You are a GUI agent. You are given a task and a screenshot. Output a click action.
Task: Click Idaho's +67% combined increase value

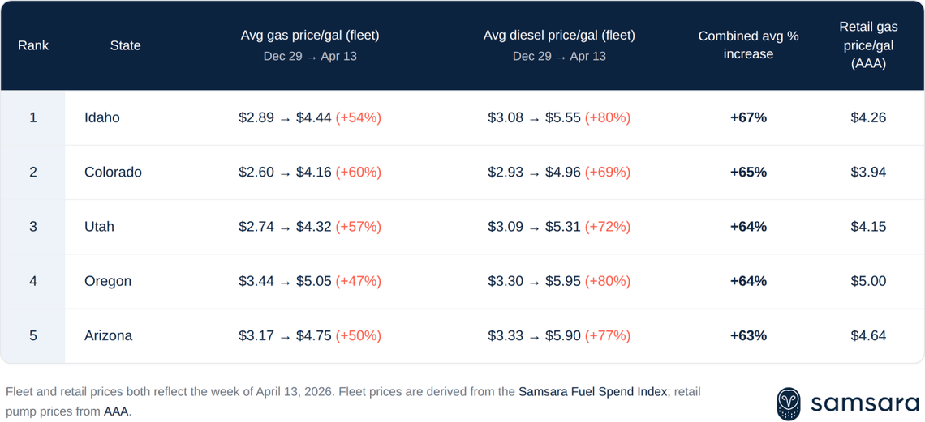[748, 117]
